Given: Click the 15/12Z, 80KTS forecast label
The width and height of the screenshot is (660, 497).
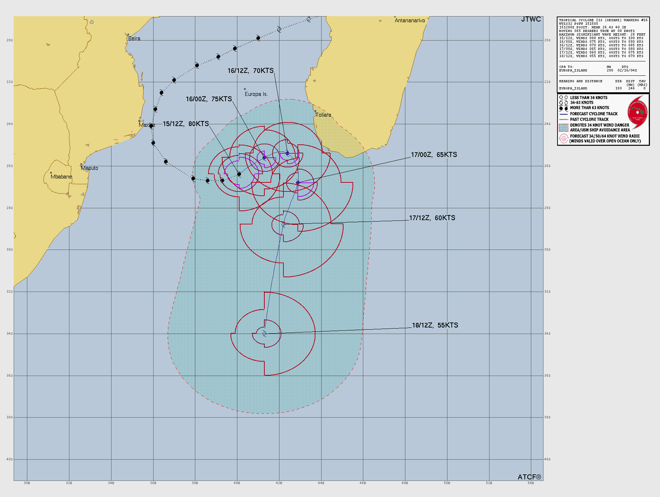Looking at the screenshot, I should [186, 124].
